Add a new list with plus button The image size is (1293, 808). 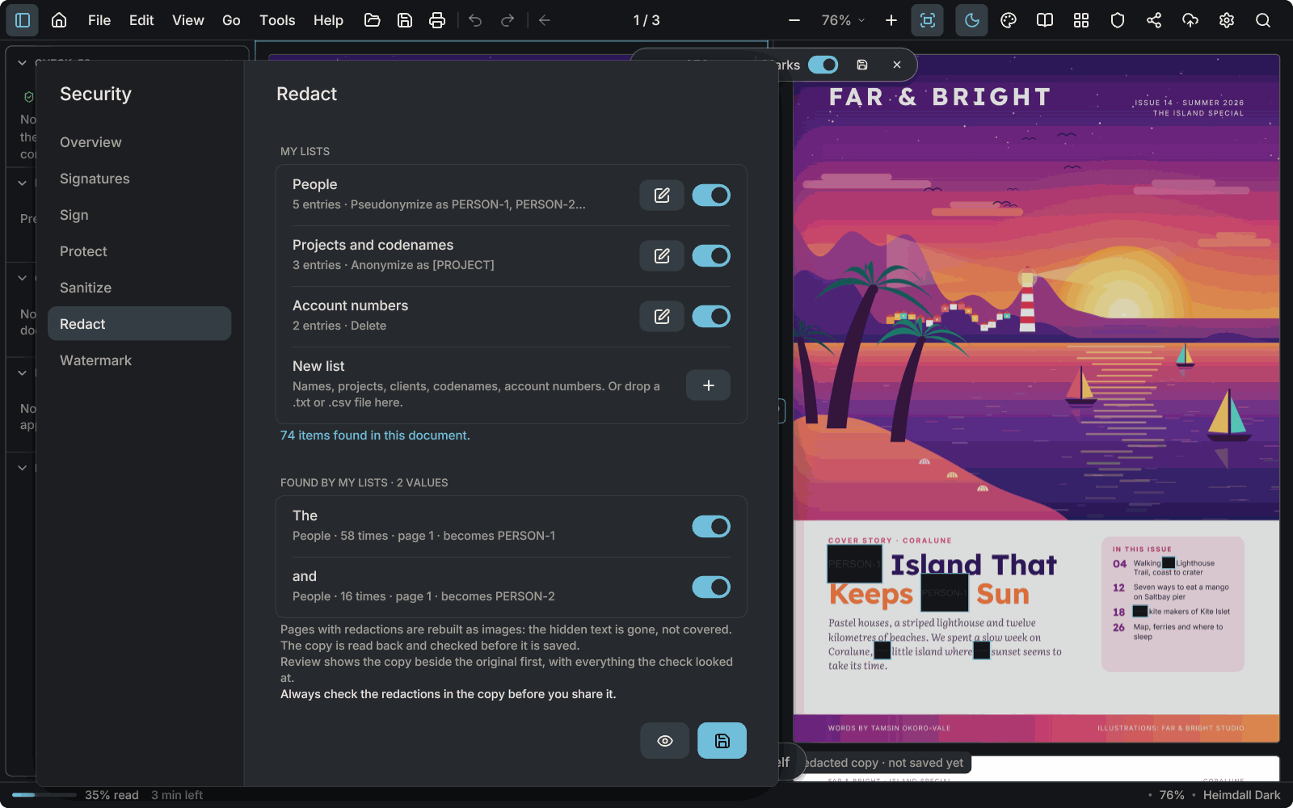(708, 385)
